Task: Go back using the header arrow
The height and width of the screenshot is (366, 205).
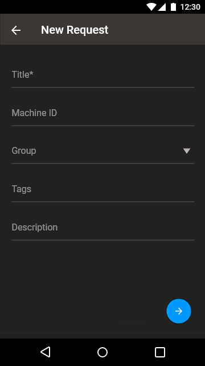Action: (16, 30)
